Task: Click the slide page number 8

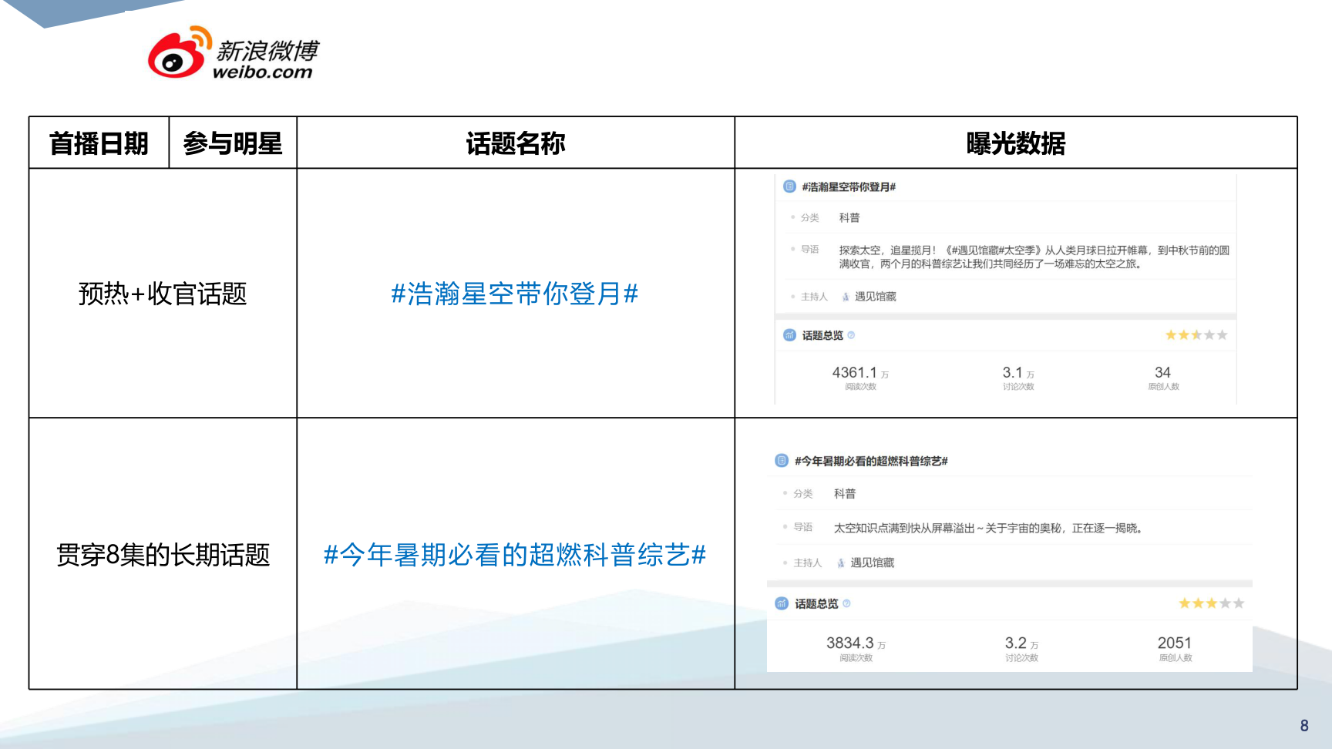Action: tap(1304, 725)
